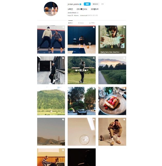This screenshot has width=162, height=166.
Task: Open the French toast with berries photo
Action: pyautogui.click(x=112, y=101)
